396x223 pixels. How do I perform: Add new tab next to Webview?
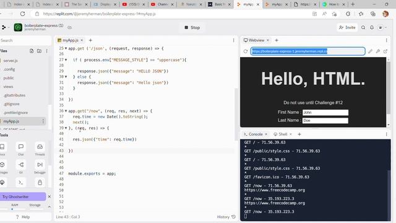(277, 40)
